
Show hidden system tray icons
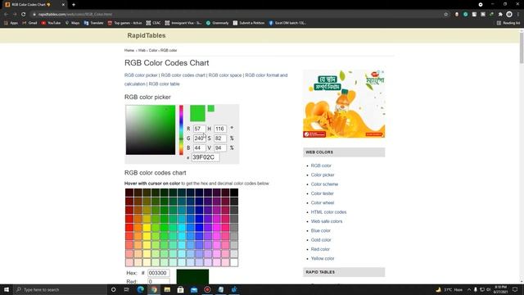coord(469,289)
